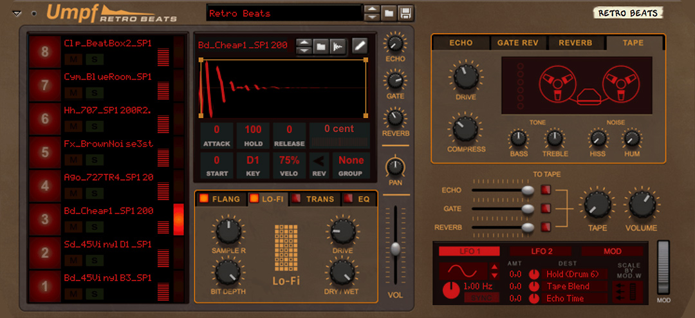Toggle ECHO to tape routing button
Screen dimensions: 695x318
click(x=546, y=190)
